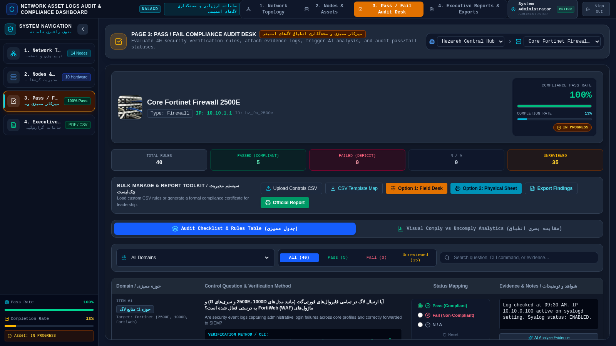Click the bar chart icon on Analytics tab
The image size is (616, 346).
coord(400,229)
